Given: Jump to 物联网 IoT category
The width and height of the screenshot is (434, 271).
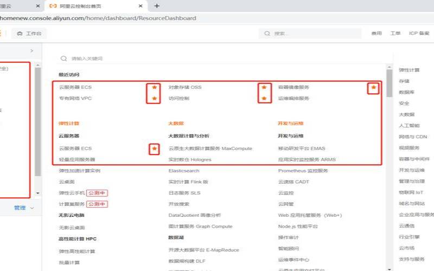Looking at the screenshot, I should [x=411, y=192].
